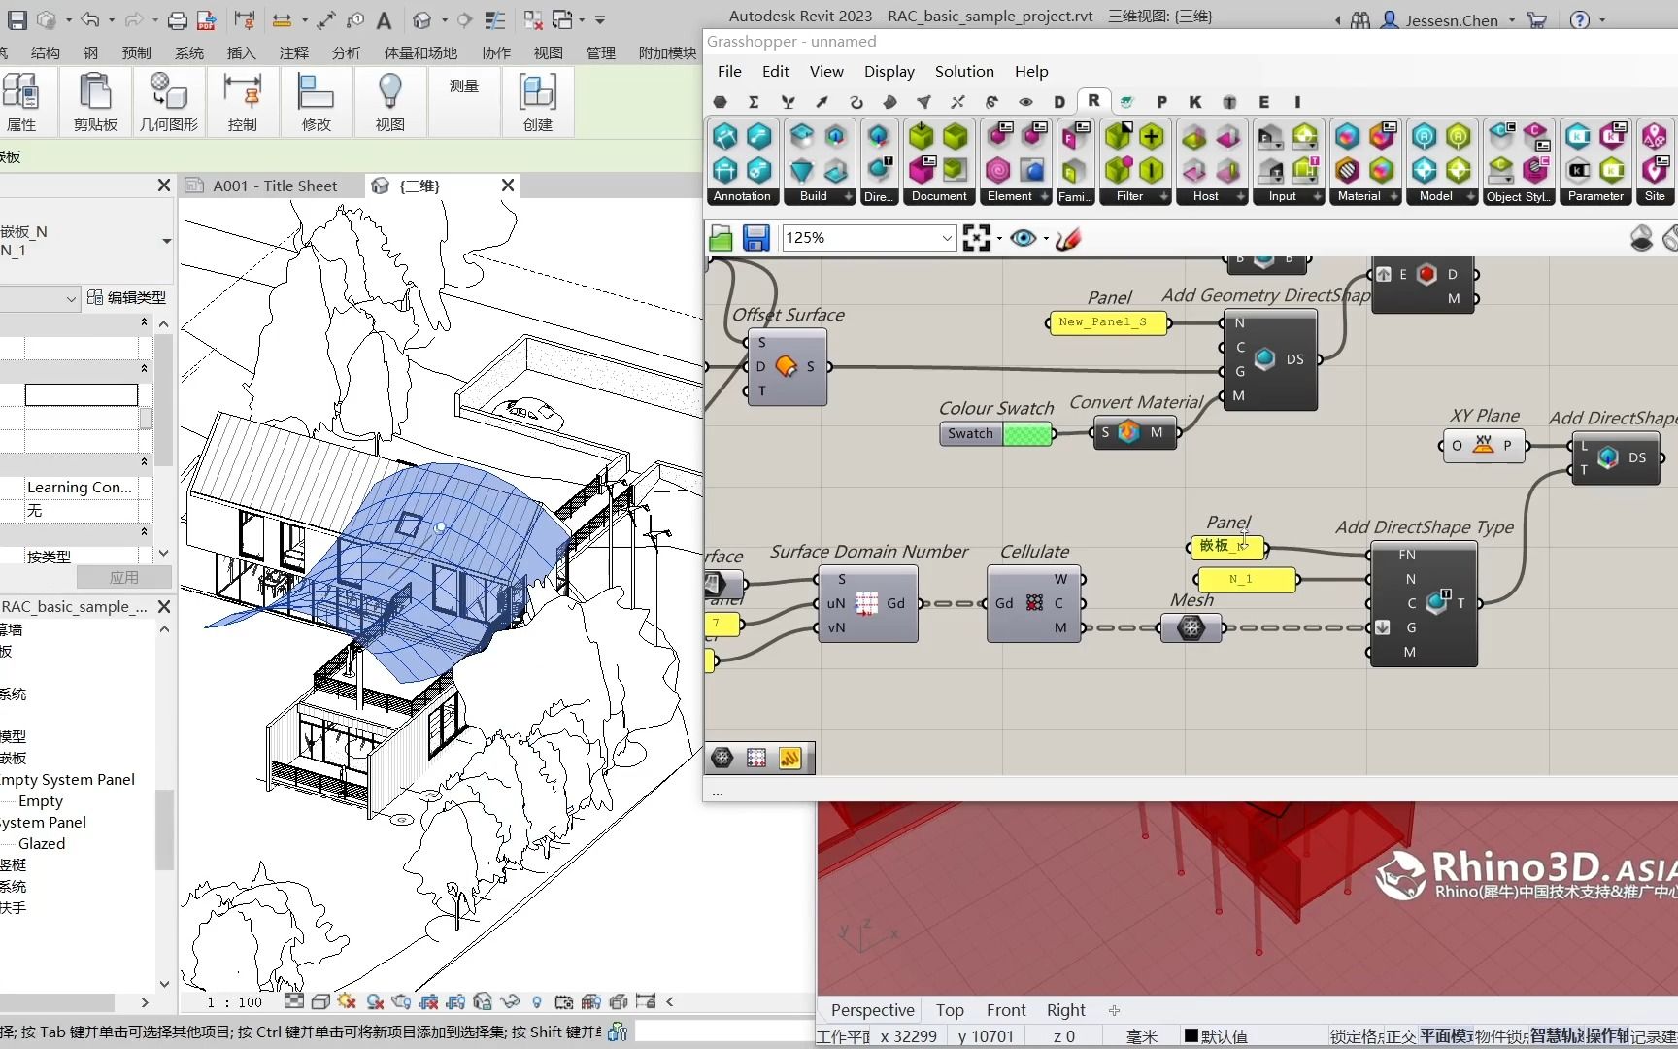Open a file in Grasshopper canvas toolbar

click(x=721, y=237)
